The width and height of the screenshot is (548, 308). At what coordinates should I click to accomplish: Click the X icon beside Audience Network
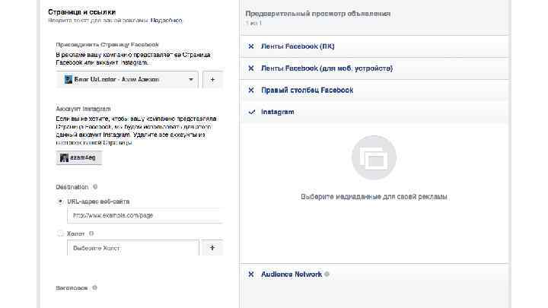pyautogui.click(x=251, y=275)
